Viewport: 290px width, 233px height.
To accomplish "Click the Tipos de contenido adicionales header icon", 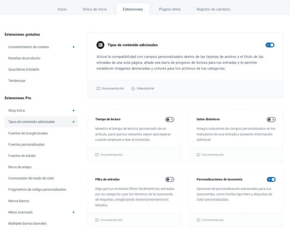I will point(100,45).
